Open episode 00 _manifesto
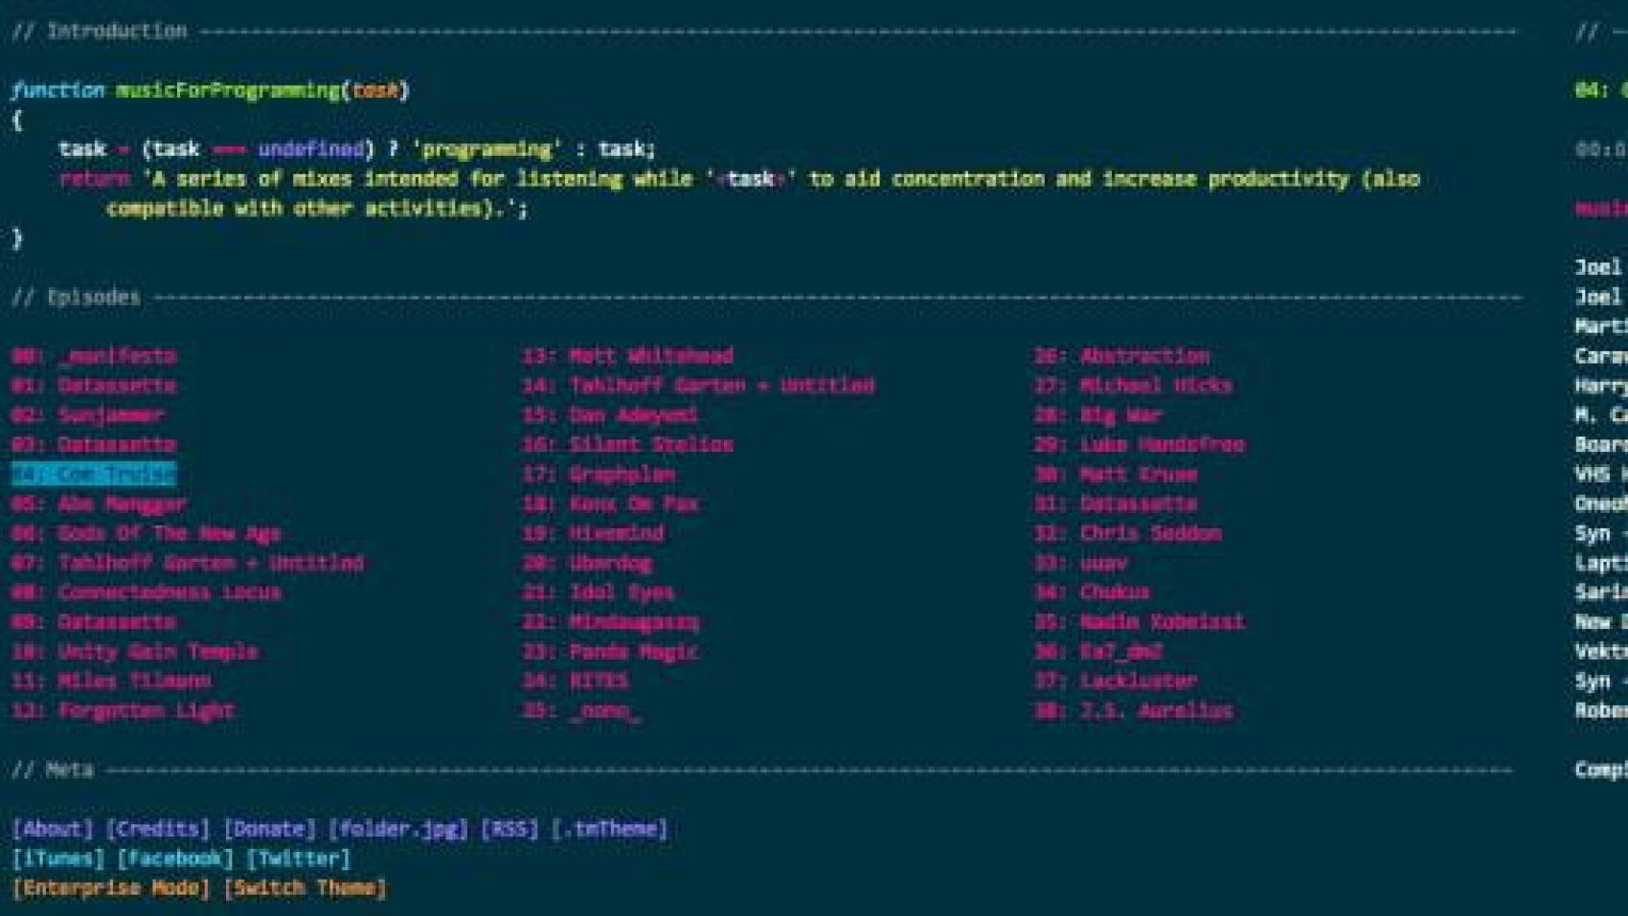The image size is (1628, 916). [94, 356]
